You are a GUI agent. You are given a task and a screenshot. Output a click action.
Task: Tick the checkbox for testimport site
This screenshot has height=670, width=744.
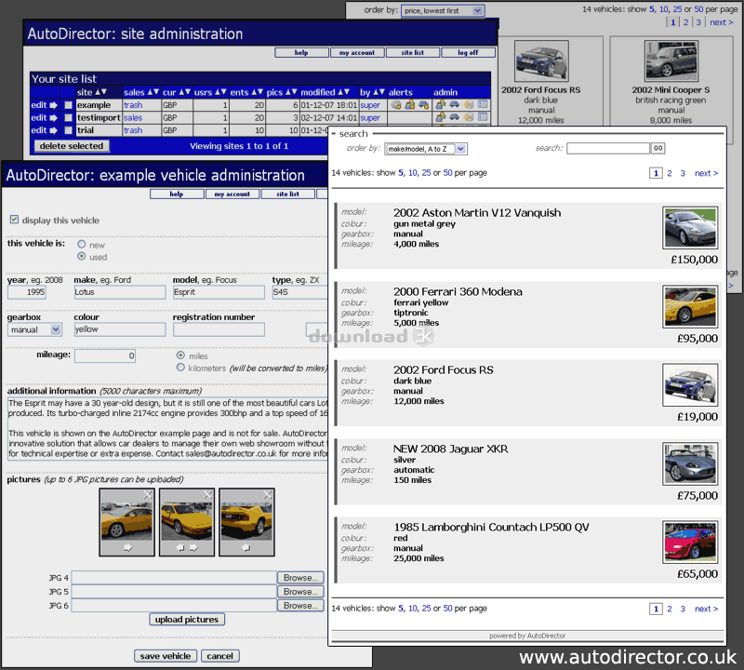(x=68, y=118)
